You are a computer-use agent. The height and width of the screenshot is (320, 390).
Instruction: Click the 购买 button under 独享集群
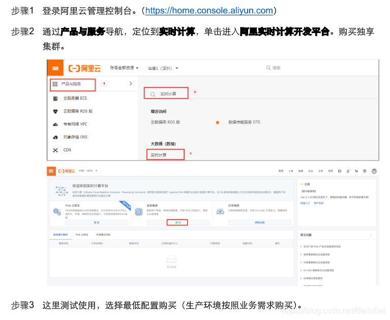pyautogui.click(x=177, y=222)
